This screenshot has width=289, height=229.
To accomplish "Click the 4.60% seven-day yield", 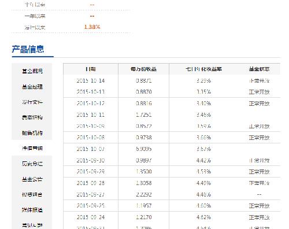I will point(203,206).
